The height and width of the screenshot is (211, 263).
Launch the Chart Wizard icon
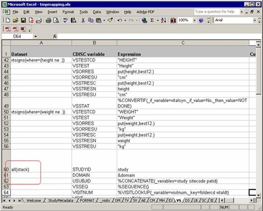[x=173, y=20]
